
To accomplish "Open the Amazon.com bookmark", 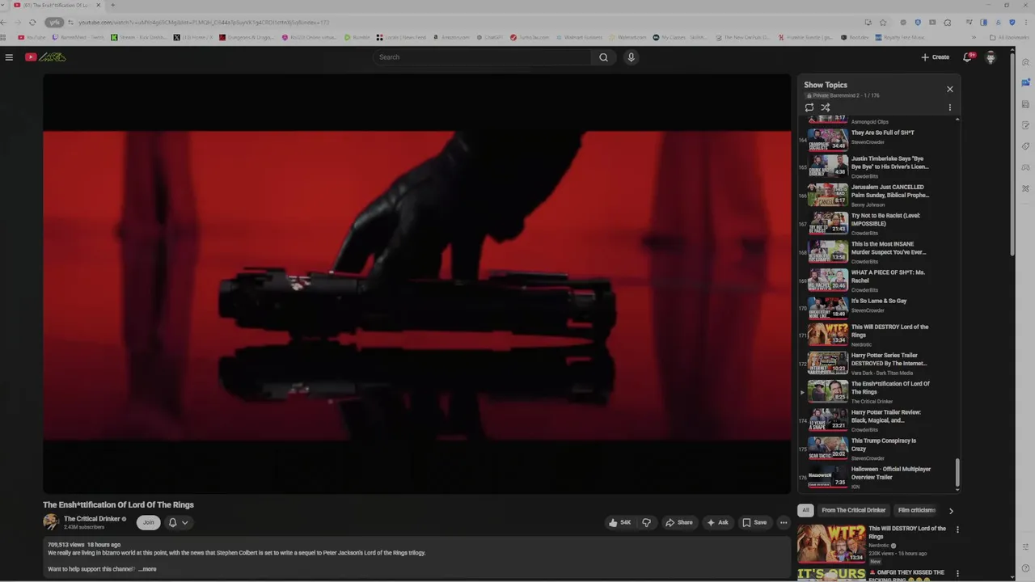I will [450, 37].
